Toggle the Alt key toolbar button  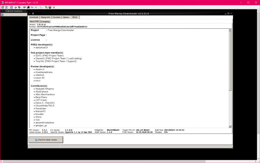pyautogui.click(x=36, y=7)
